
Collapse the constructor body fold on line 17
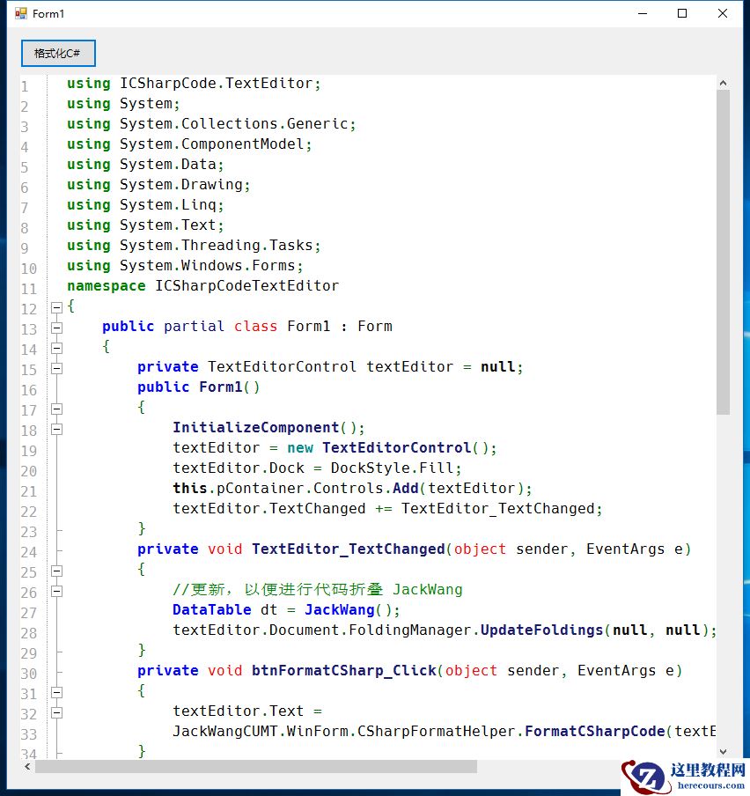click(56, 408)
